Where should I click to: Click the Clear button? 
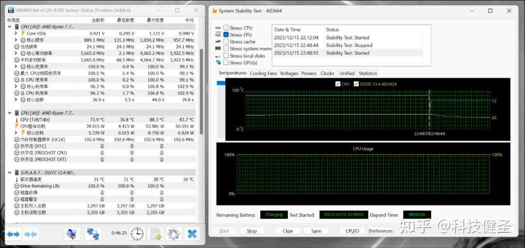click(288, 231)
